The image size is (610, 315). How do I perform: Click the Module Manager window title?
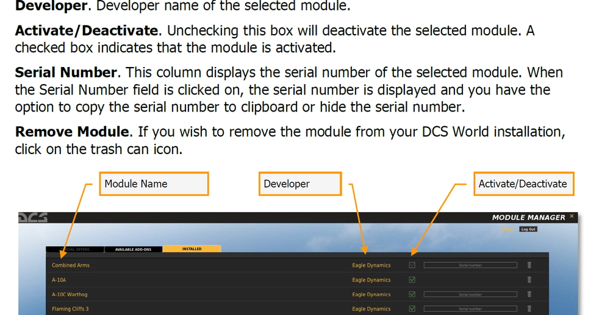point(528,218)
